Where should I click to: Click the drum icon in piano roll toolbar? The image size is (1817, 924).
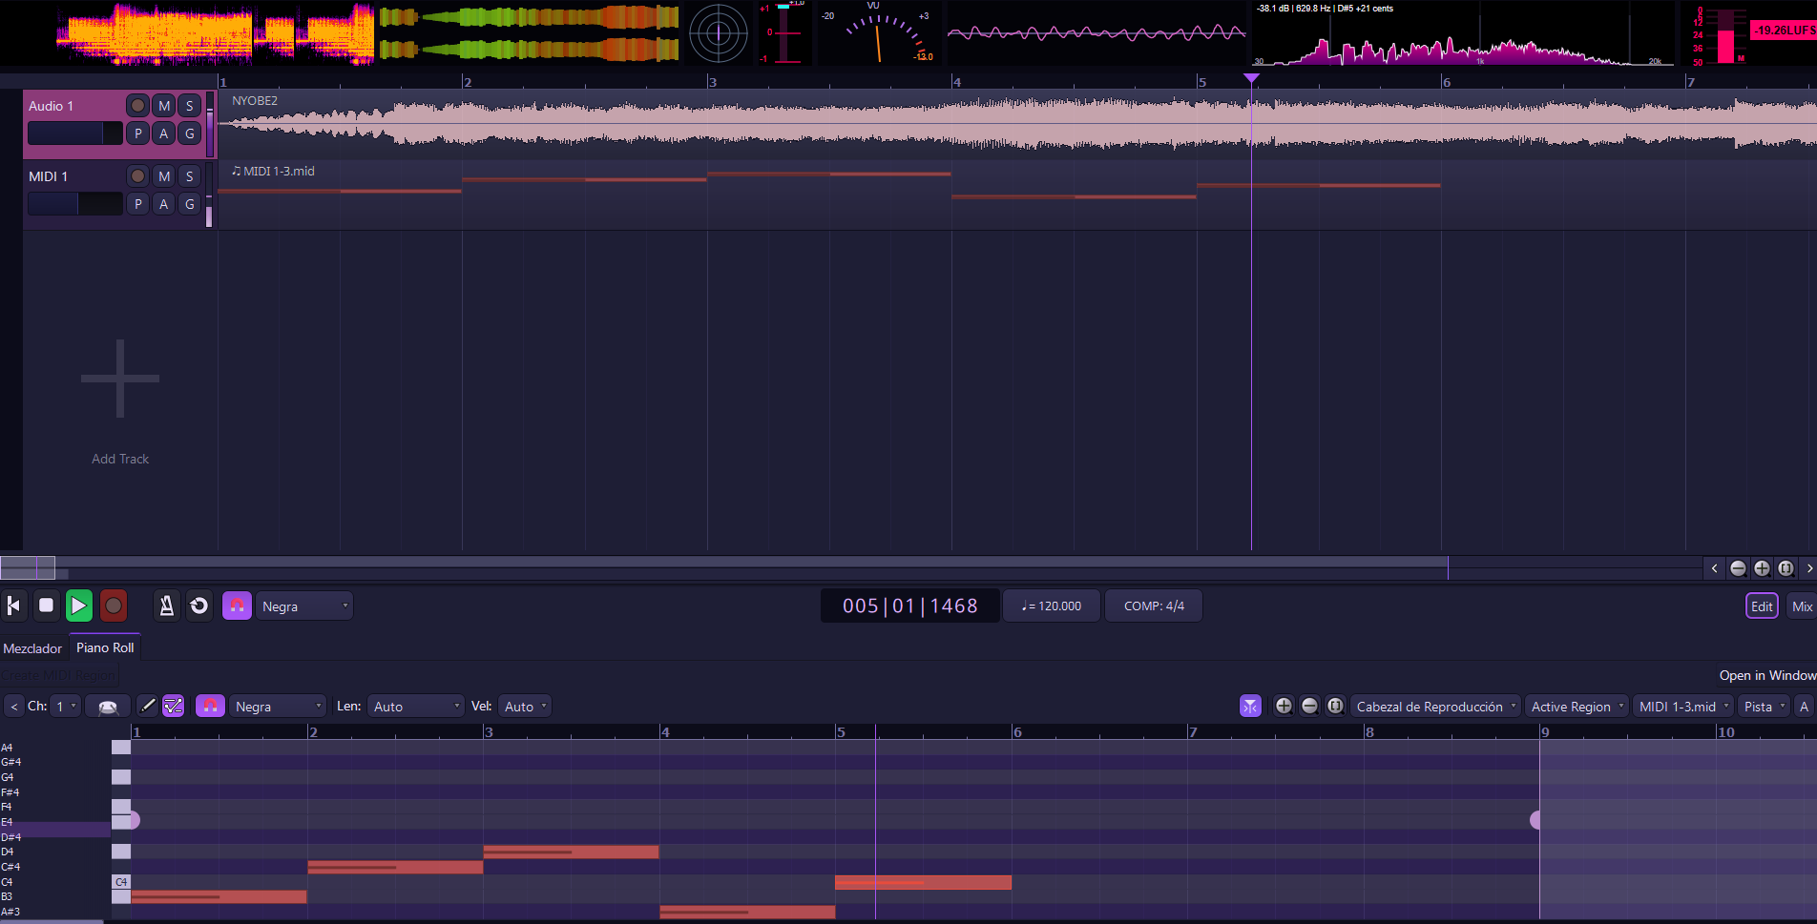pos(108,707)
